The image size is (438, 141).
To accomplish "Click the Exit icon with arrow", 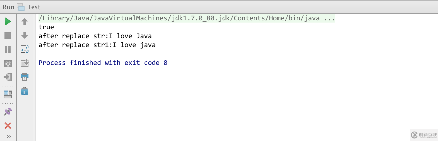I will 8,77.
